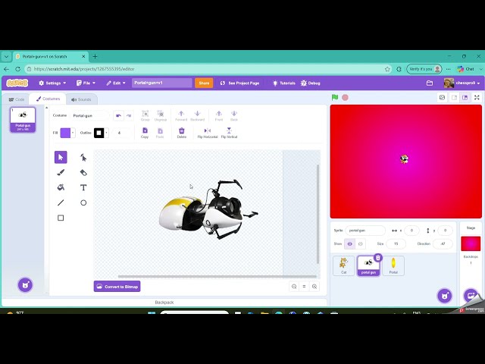Select the Eraser tool
Image resolution: width=485 pixels, height=364 pixels.
pos(83,172)
